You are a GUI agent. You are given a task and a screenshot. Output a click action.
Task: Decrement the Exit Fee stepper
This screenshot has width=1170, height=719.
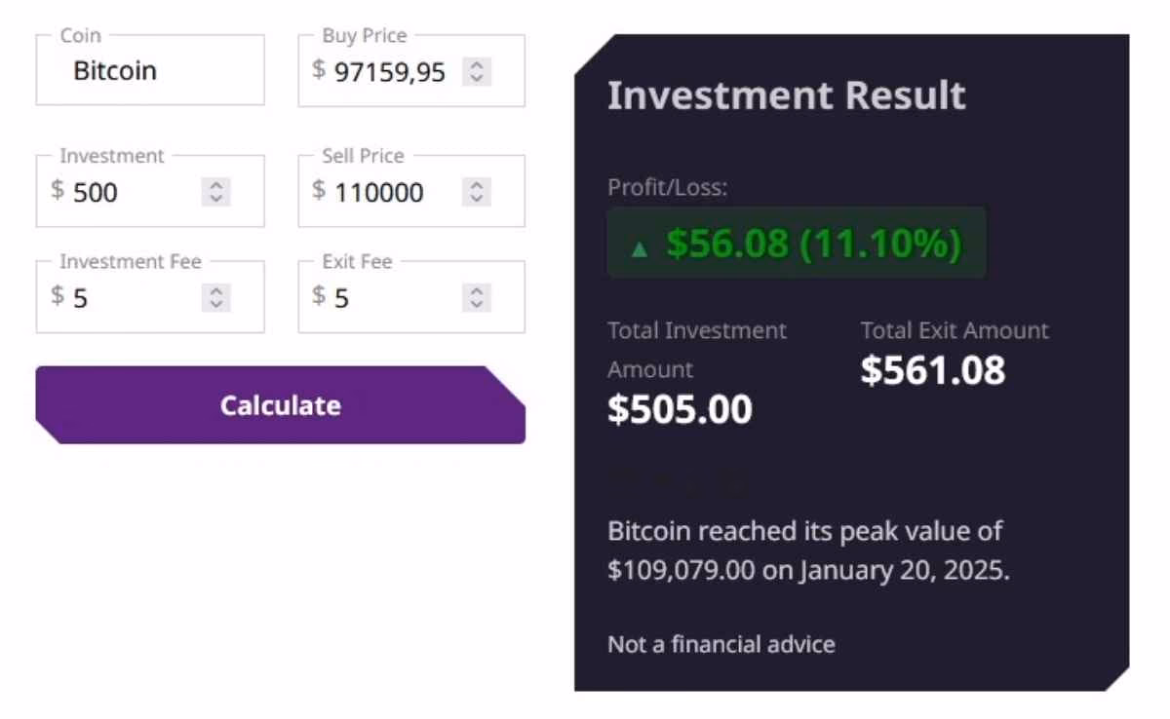(x=475, y=304)
